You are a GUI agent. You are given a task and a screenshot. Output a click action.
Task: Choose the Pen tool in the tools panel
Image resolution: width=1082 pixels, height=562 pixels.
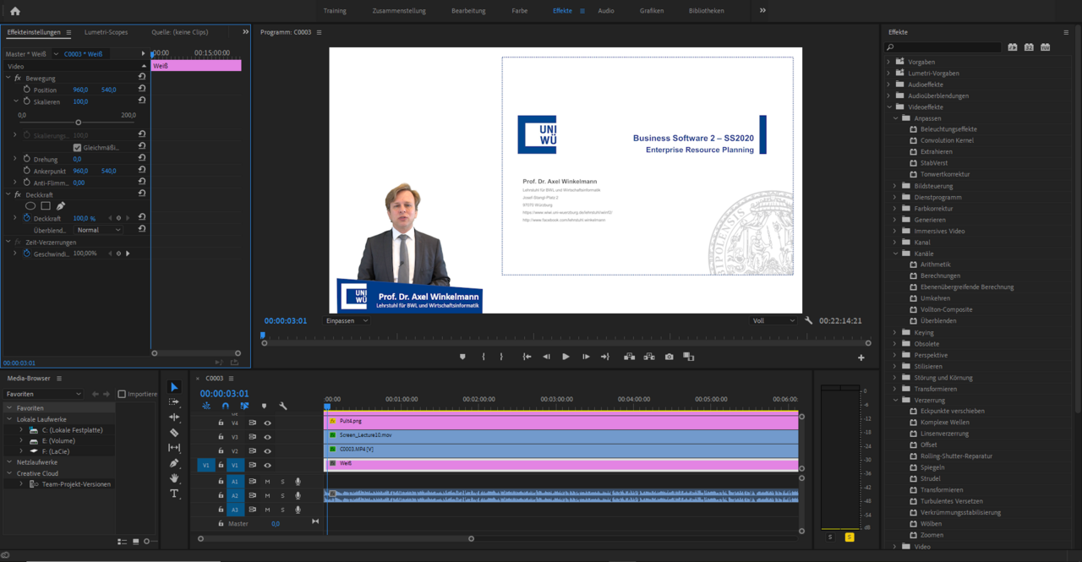174,463
